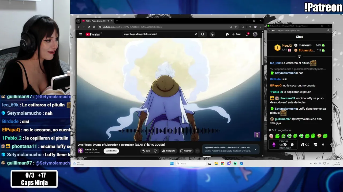Open Chrome three-dot menu
343x192 pixels.
260,27
